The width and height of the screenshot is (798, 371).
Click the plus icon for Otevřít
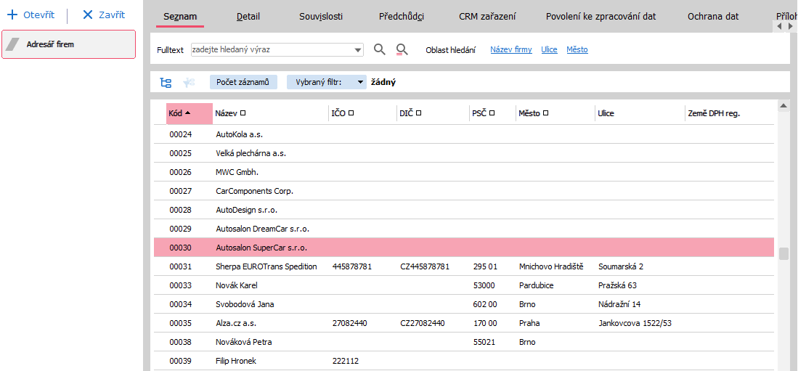[x=12, y=15]
